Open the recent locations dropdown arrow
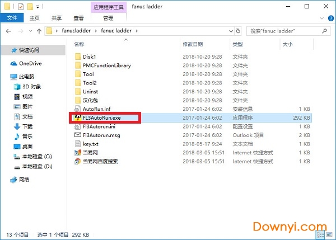Screen dimensions: 336x240 30,29
